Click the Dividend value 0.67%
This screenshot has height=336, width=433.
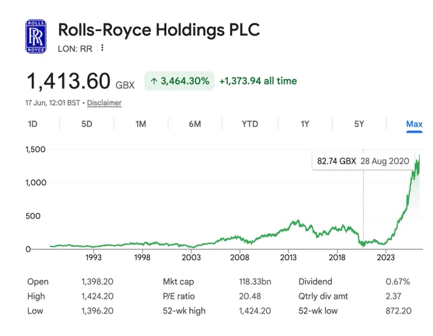coord(398,282)
